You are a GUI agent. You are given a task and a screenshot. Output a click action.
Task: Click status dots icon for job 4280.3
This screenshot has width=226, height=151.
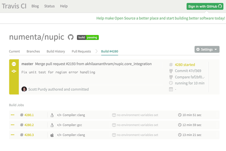[x=12, y=135]
